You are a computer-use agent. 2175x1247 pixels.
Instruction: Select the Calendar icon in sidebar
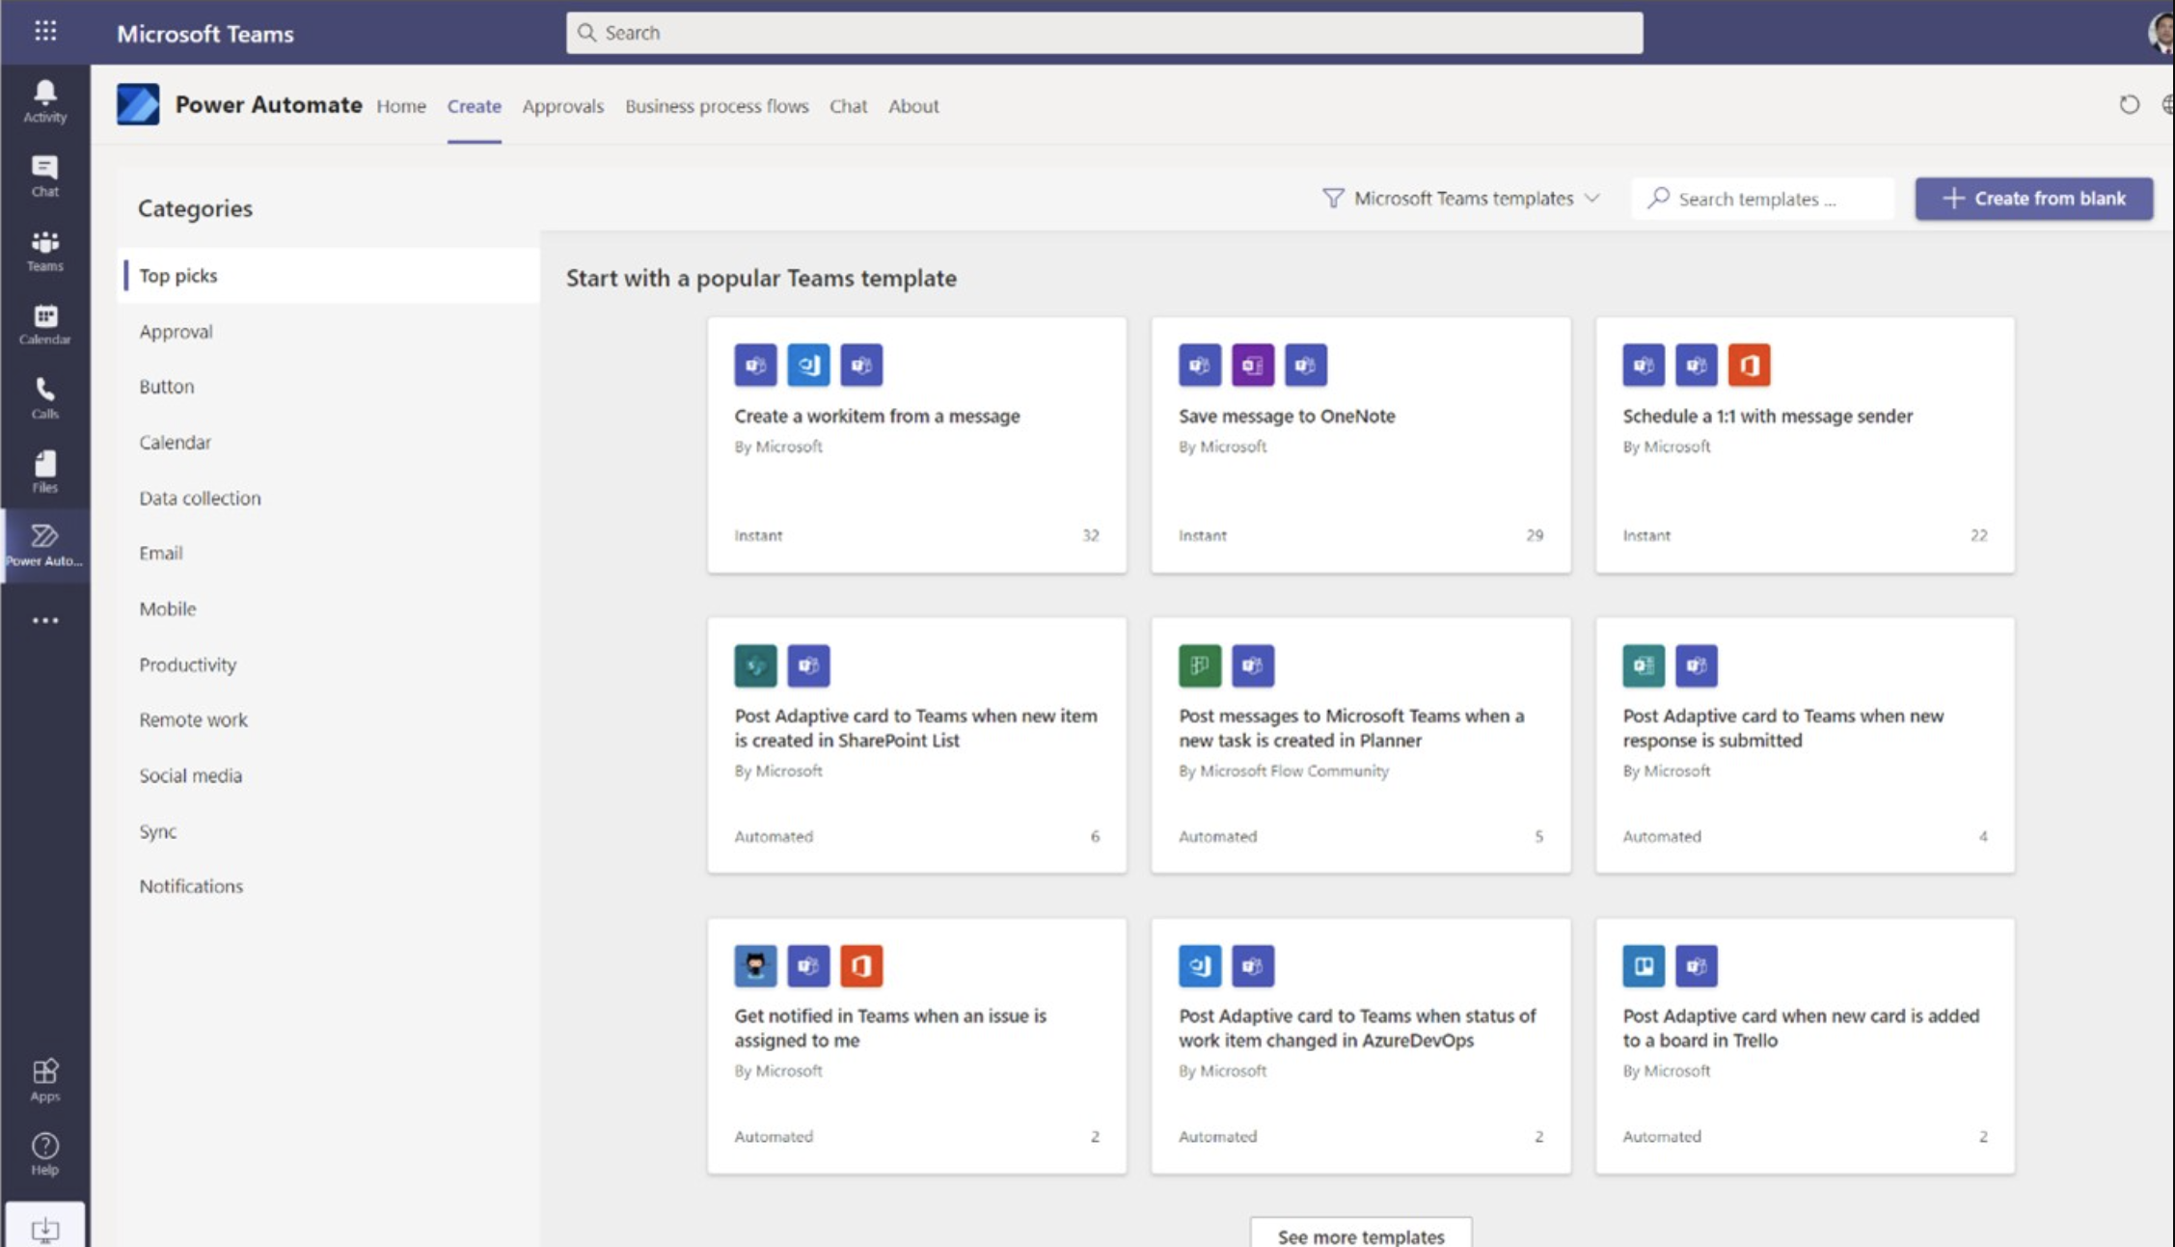point(43,321)
